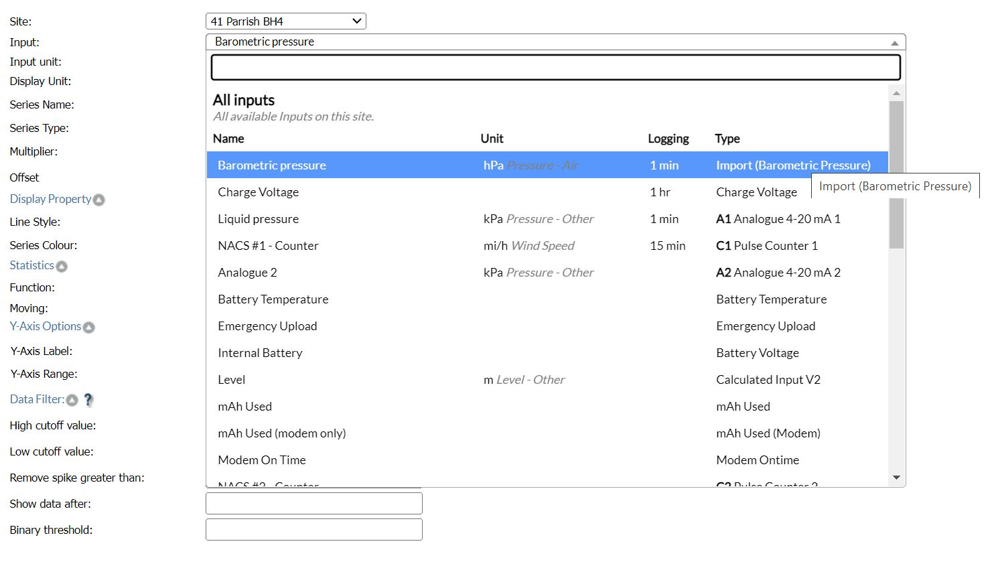
Task: Click the Y-Axis Options link
Action: pos(45,326)
